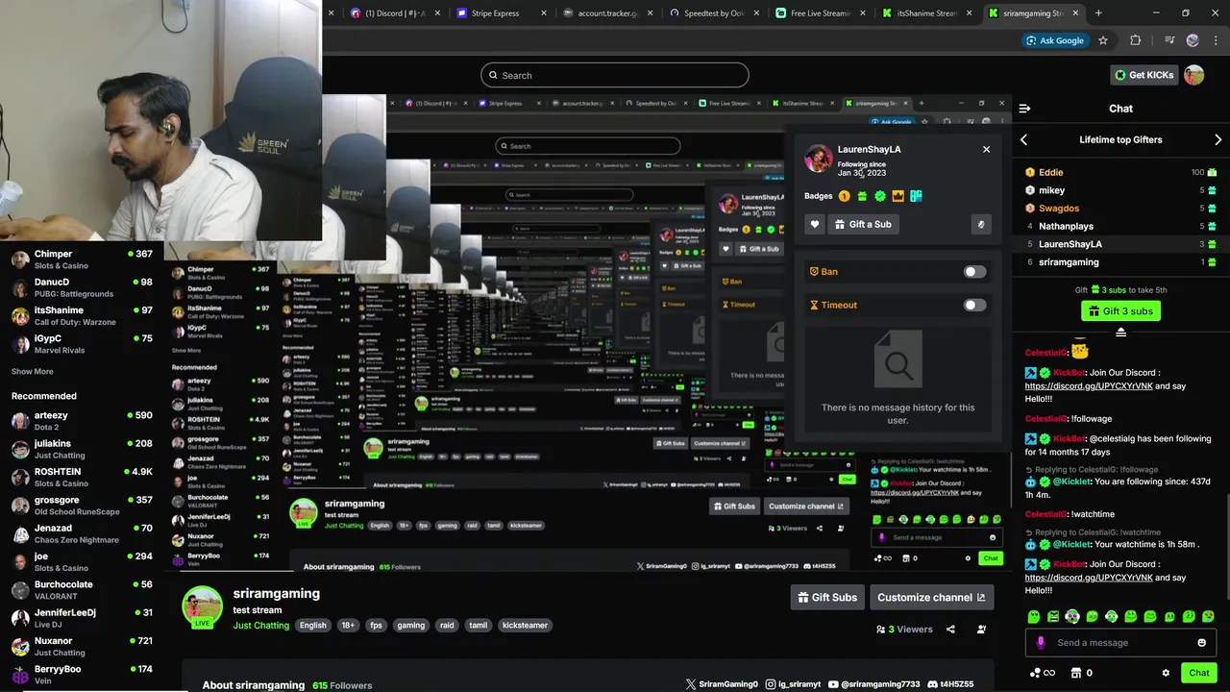Focus the Kick Search field

(x=614, y=75)
